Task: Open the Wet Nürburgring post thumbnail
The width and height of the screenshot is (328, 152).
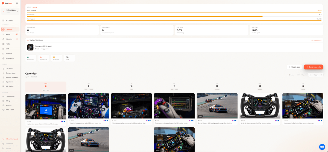Action: click(131, 106)
